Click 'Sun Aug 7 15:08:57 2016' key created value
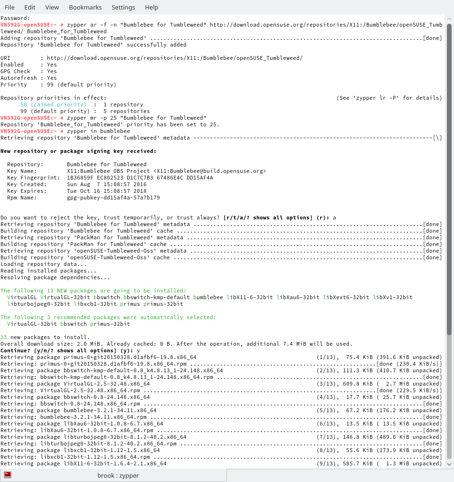This screenshot has height=482, width=454. (107, 184)
